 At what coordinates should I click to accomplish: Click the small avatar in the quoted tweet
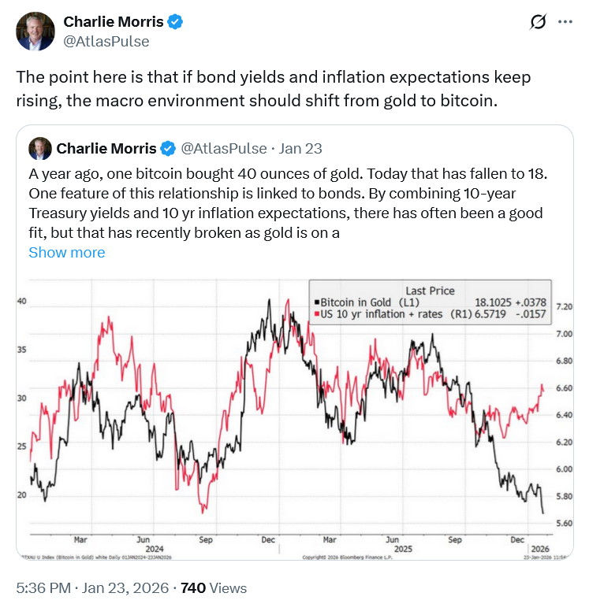[39, 148]
